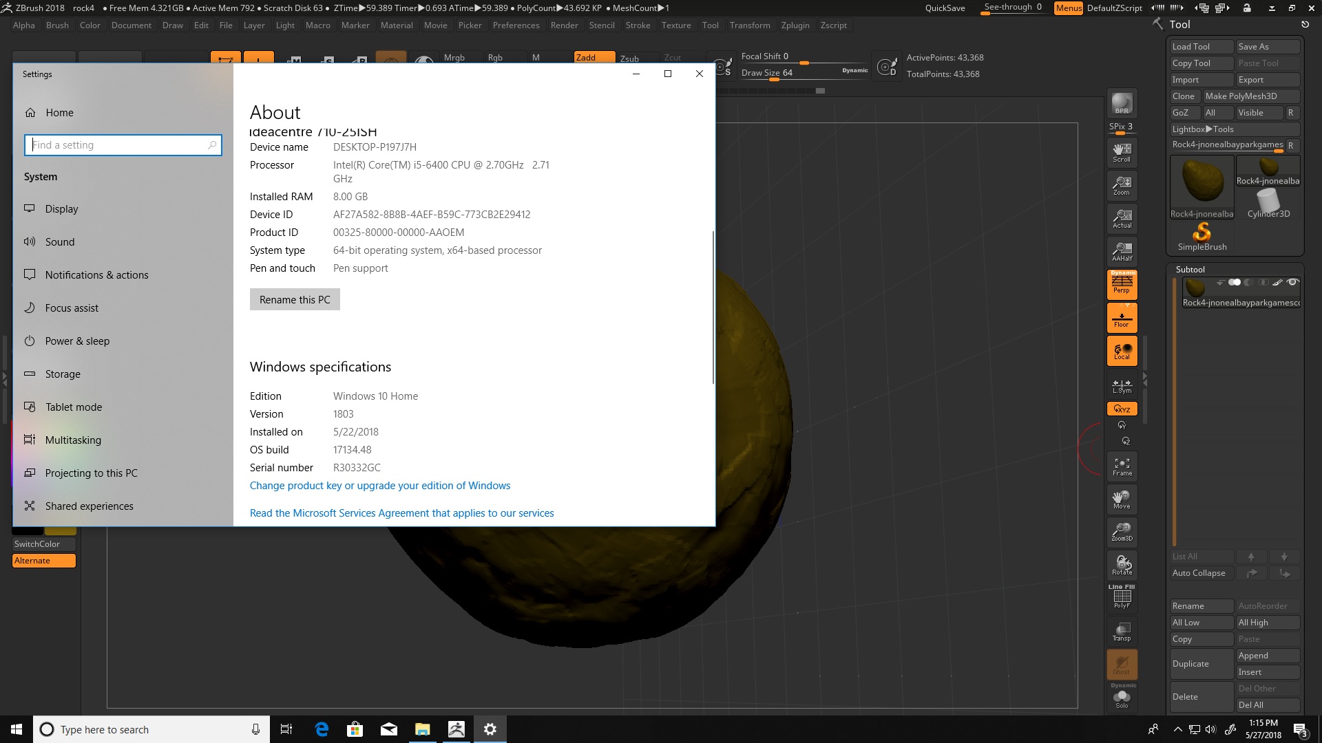This screenshot has width=1322, height=743.
Task: Select the Zoom3D view icon
Action: pos(1122,532)
